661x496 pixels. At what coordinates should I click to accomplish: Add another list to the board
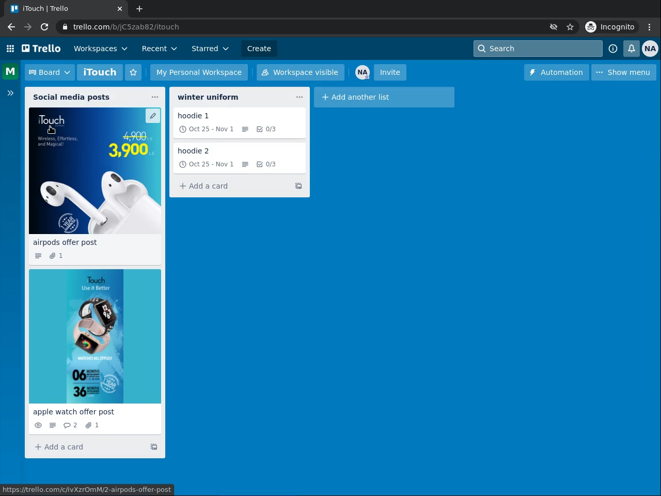tap(384, 97)
